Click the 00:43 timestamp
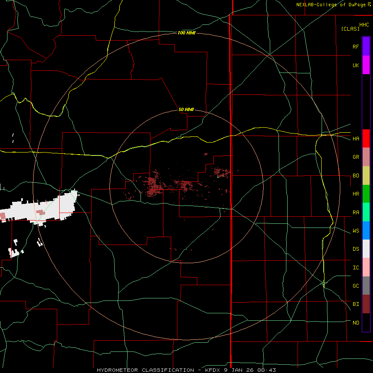 click(268, 370)
